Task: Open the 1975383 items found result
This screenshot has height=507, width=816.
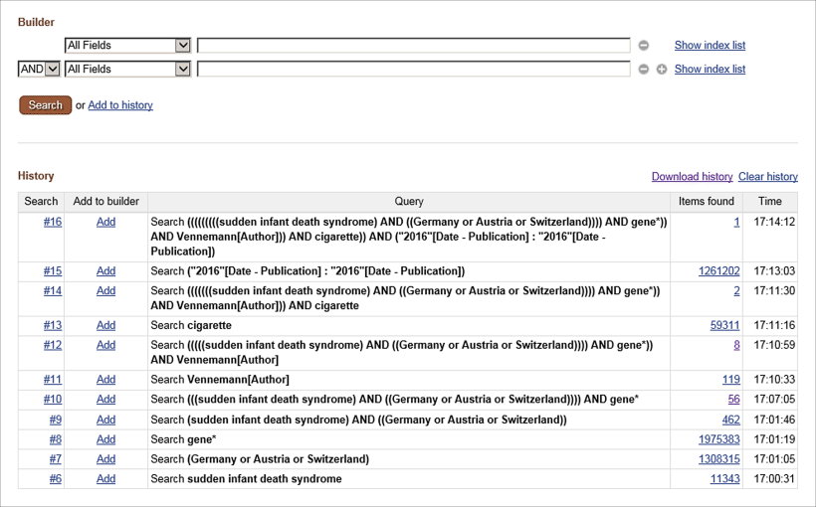Action: click(719, 439)
